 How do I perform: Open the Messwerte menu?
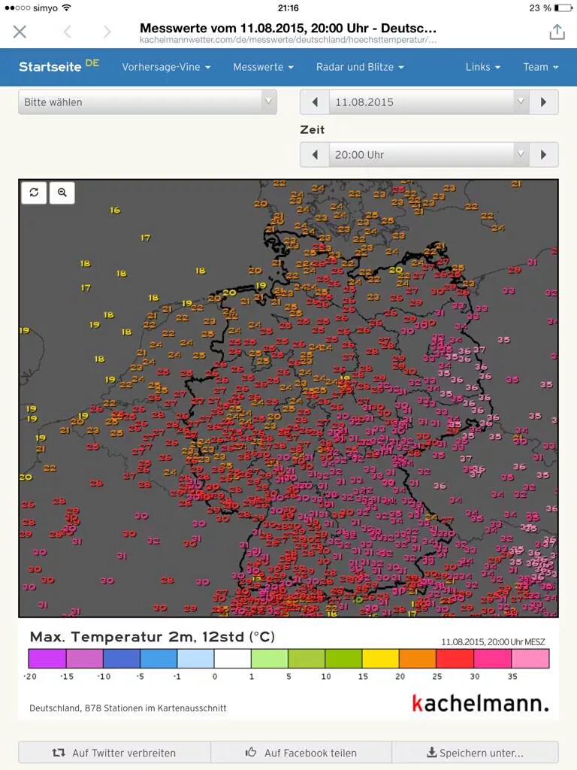[263, 67]
